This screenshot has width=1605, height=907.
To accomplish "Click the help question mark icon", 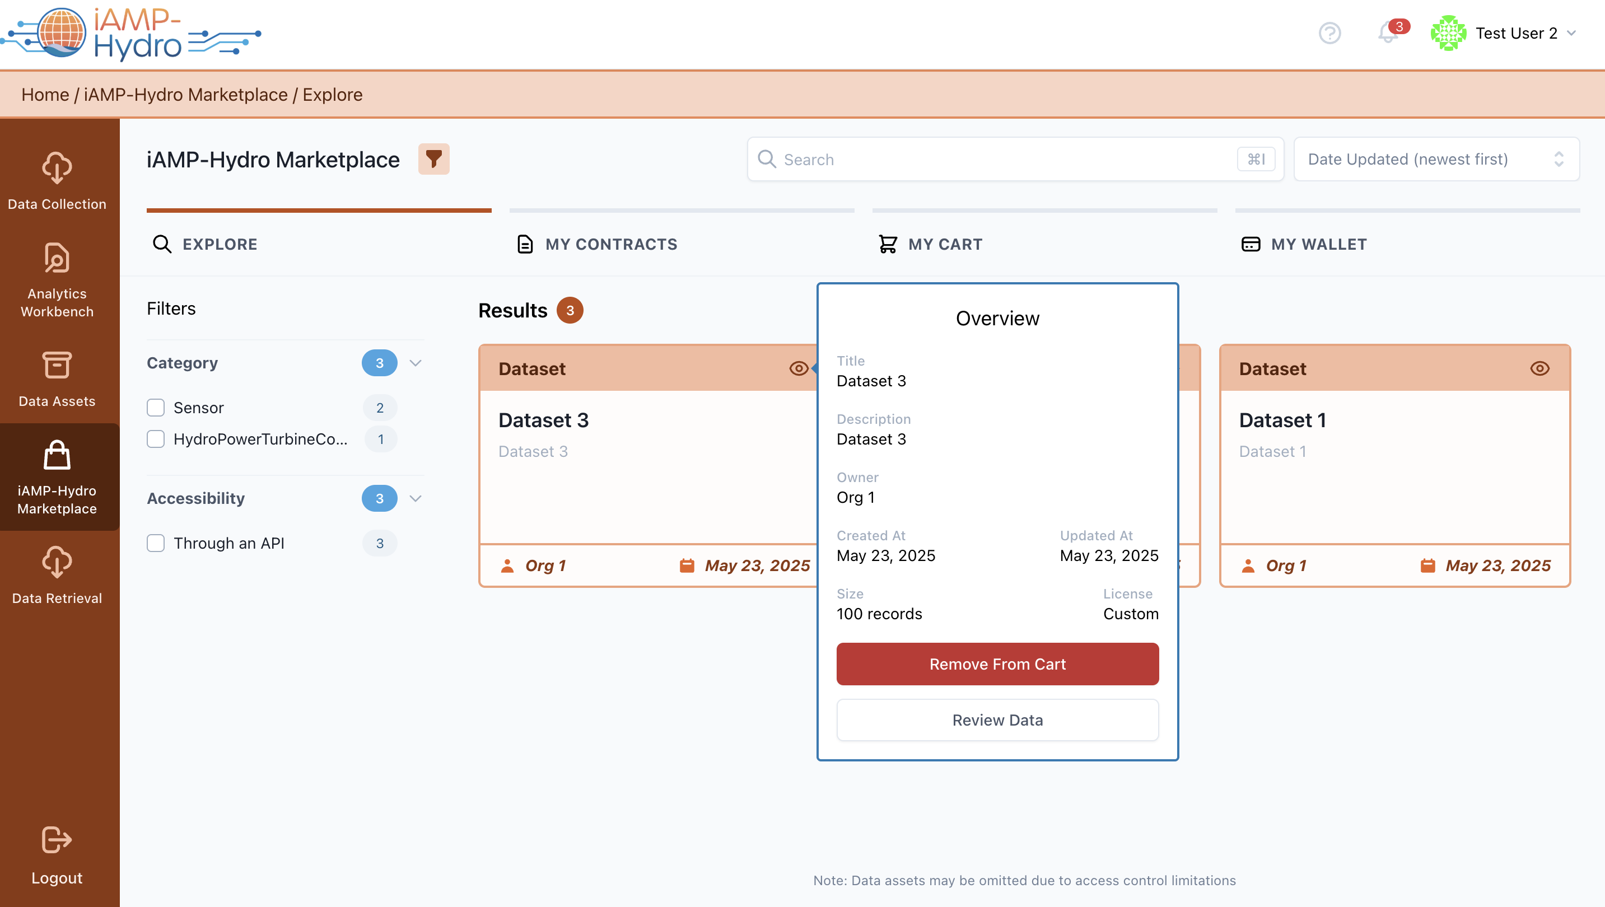I will (1329, 33).
